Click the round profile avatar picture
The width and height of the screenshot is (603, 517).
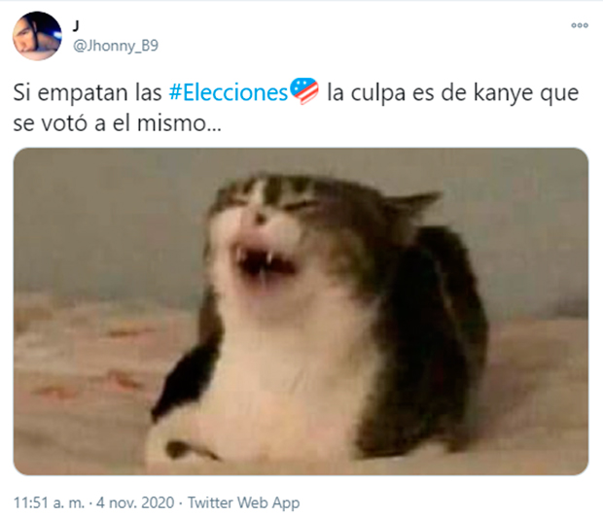pos(37,36)
